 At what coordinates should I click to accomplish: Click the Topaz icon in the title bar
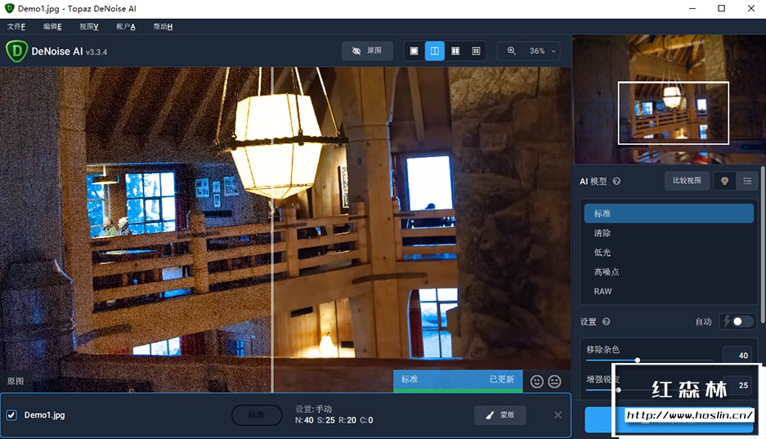tap(9, 8)
